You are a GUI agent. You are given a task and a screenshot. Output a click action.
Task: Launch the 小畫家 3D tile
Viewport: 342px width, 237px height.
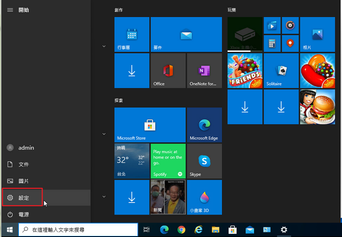pos(204,197)
